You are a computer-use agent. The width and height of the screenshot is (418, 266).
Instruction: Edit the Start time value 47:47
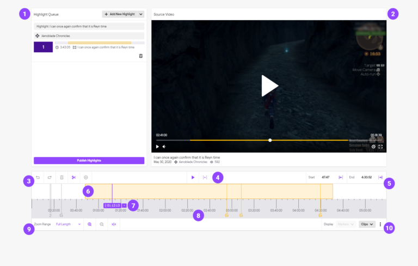pyautogui.click(x=325, y=177)
